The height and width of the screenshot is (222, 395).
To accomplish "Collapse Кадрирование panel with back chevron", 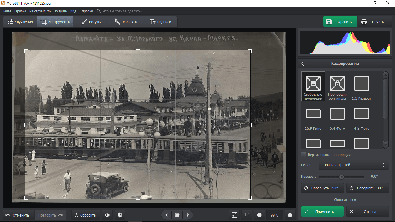I will (x=303, y=64).
